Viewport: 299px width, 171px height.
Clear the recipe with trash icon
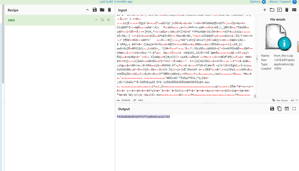click(x=109, y=10)
